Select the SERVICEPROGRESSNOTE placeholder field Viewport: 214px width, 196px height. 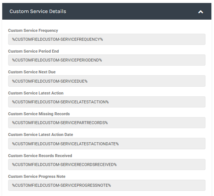[x=107, y=185]
